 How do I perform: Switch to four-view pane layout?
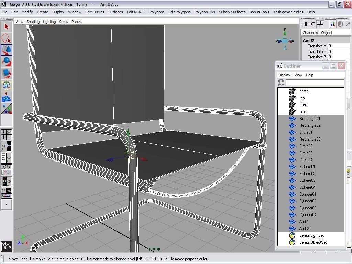click(x=6, y=135)
